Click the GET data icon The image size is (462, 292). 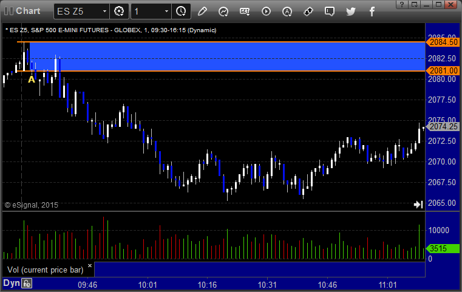pyautogui.click(x=245, y=12)
